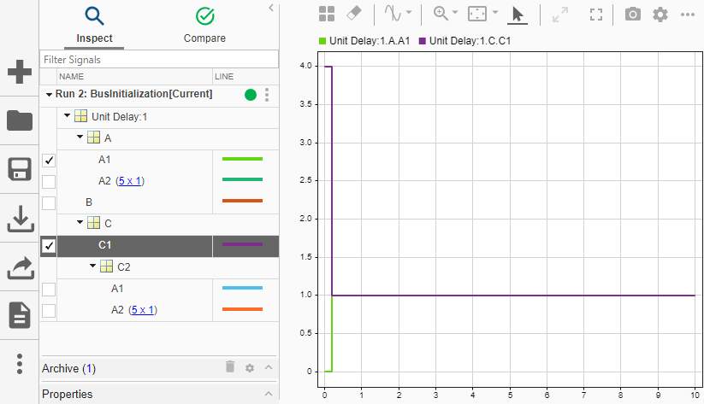Uncheck the C1 signal checkbox

[49, 246]
